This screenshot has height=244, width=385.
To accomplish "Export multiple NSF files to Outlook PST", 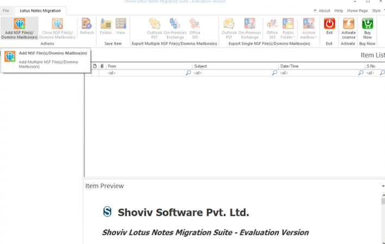I will pyautogui.click(x=154, y=28).
